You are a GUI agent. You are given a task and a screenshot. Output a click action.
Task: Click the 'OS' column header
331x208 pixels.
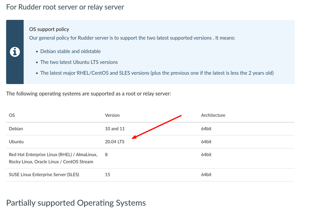pyautogui.click(x=12, y=115)
